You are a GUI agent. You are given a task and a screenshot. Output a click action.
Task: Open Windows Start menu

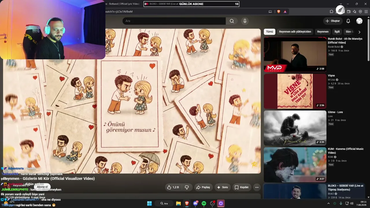coord(149,203)
